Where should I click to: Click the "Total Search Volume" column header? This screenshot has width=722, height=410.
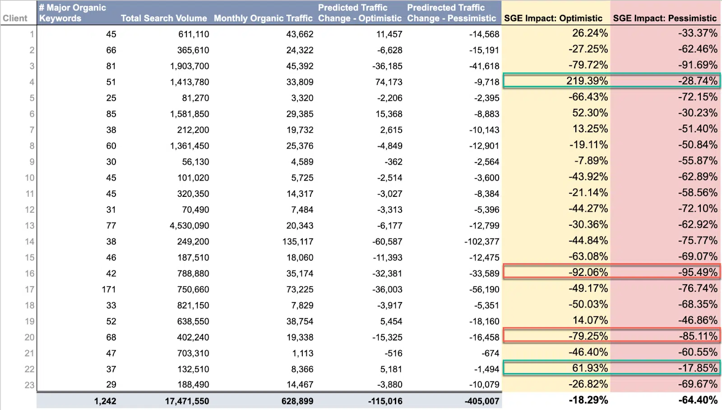tap(164, 18)
